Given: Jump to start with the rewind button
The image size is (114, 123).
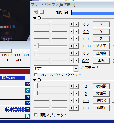Looking at the screenshot, I should 67,13.
